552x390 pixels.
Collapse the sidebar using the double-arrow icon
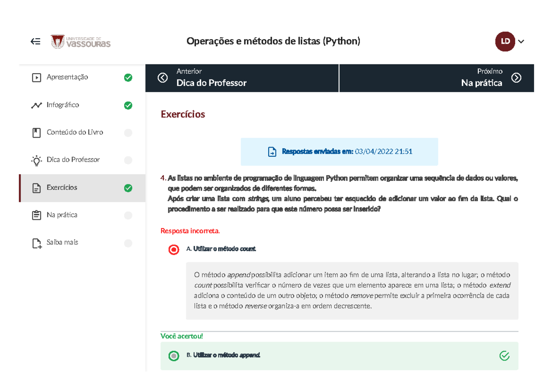35,41
